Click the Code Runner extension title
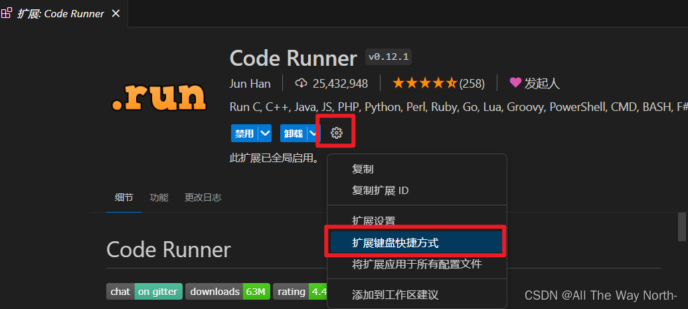Screen dimensions: 688x309 [x=293, y=58]
